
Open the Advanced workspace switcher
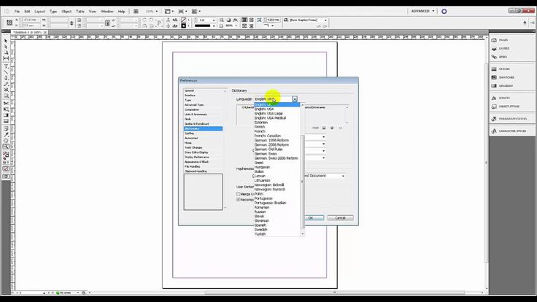pyautogui.click(x=423, y=11)
